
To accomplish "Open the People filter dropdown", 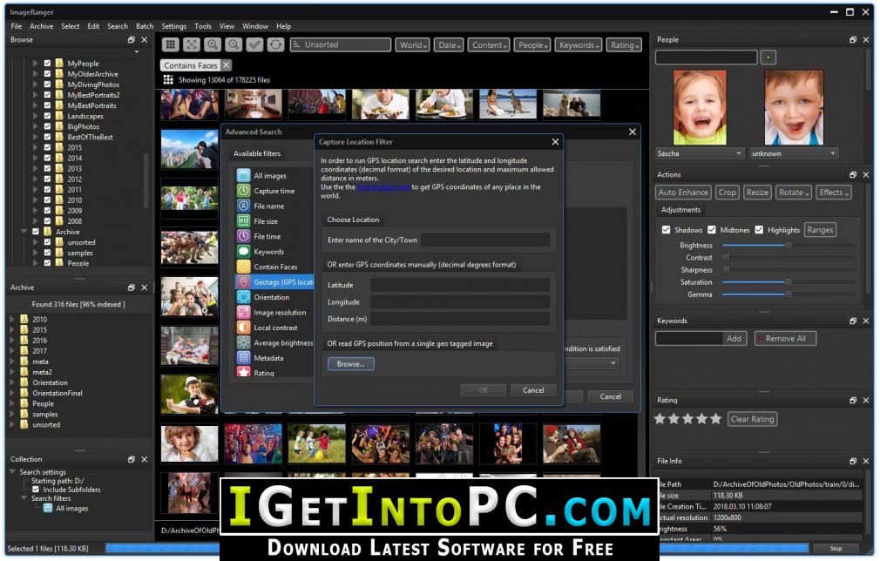I will [x=532, y=45].
